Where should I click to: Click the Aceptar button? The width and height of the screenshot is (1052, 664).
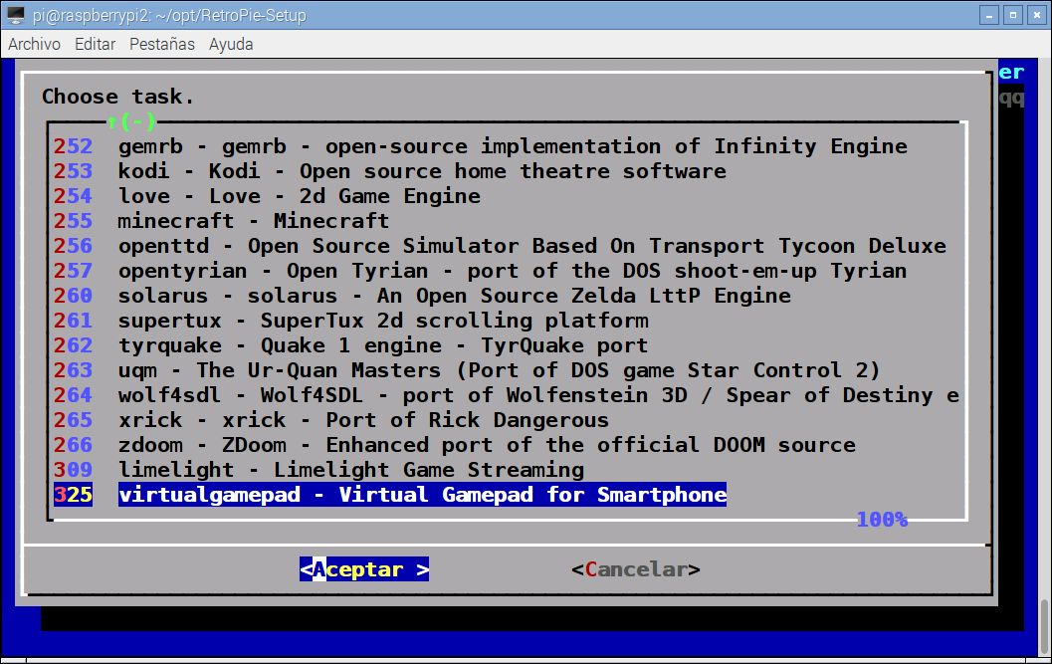point(363,569)
